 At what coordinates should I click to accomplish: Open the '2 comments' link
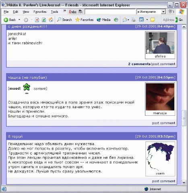click(x=139, y=64)
